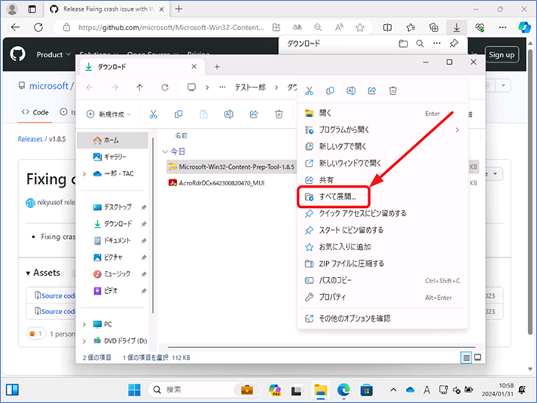Click the Edge address bar

(171, 27)
